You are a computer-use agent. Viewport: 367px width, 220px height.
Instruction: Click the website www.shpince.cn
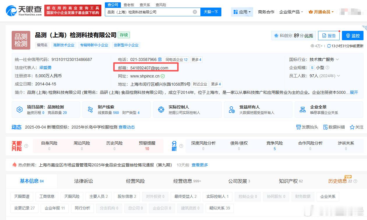pyautogui.click(x=145, y=76)
